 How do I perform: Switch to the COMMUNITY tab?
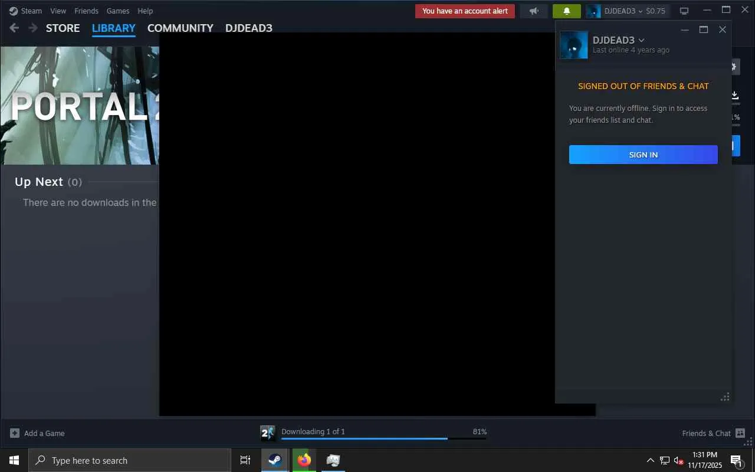180,28
